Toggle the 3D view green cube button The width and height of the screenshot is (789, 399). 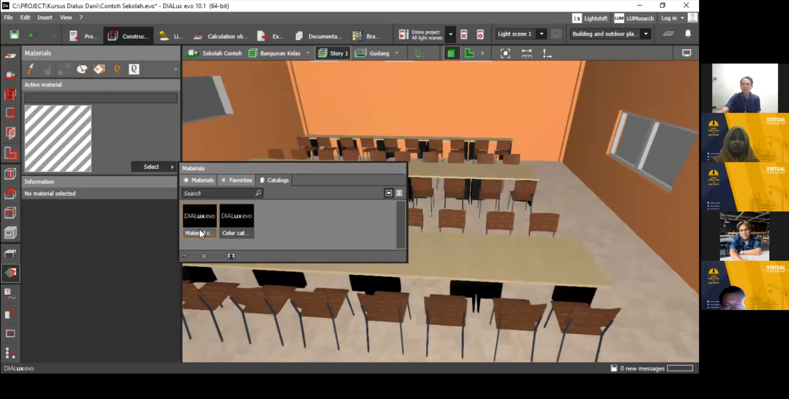tap(451, 53)
